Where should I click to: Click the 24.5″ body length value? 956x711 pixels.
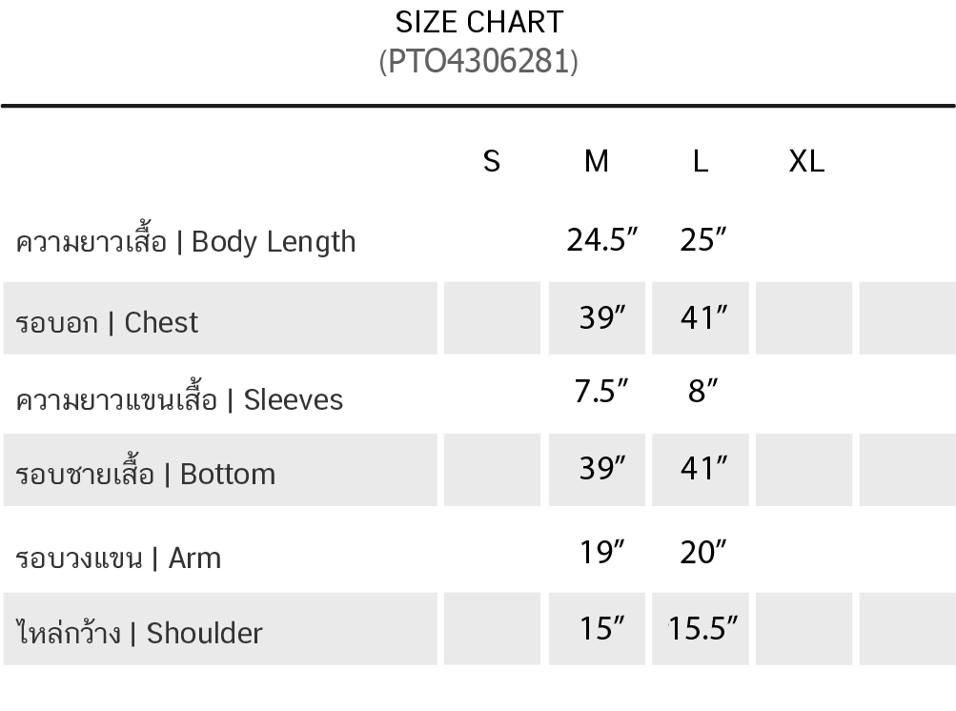(602, 240)
